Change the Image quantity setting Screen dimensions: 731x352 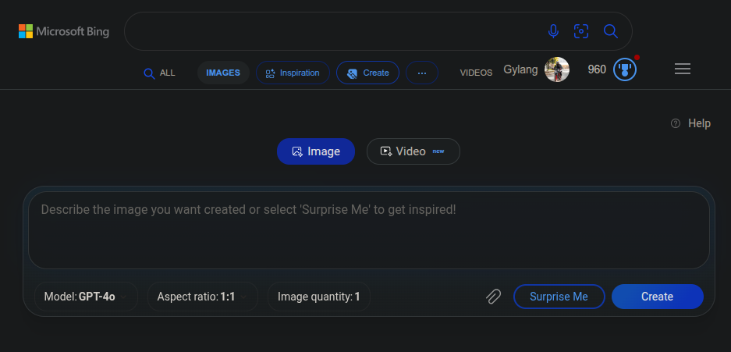[318, 297]
